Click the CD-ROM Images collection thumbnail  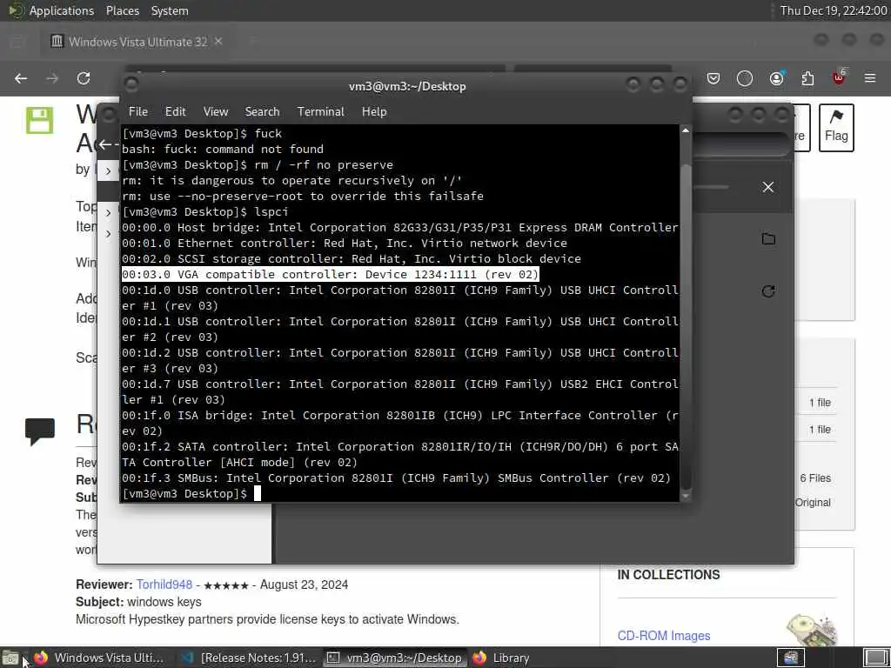[812, 630]
